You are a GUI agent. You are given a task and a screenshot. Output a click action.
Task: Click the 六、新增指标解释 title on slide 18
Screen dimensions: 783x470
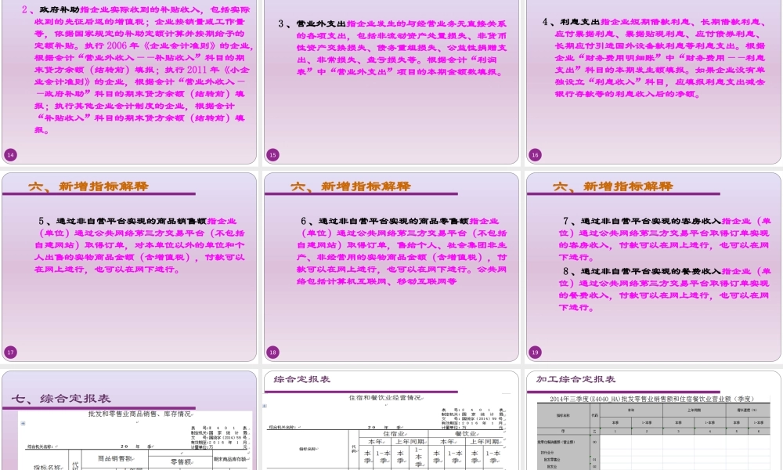click(351, 186)
